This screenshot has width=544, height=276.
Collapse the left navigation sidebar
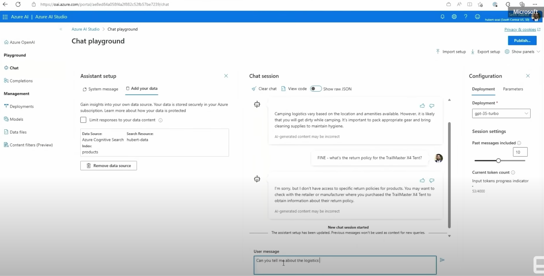[61, 29]
